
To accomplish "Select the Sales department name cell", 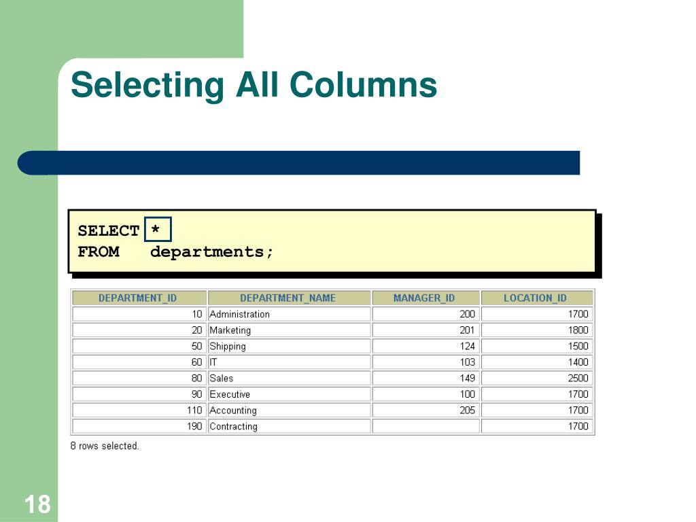I will pyautogui.click(x=289, y=378).
